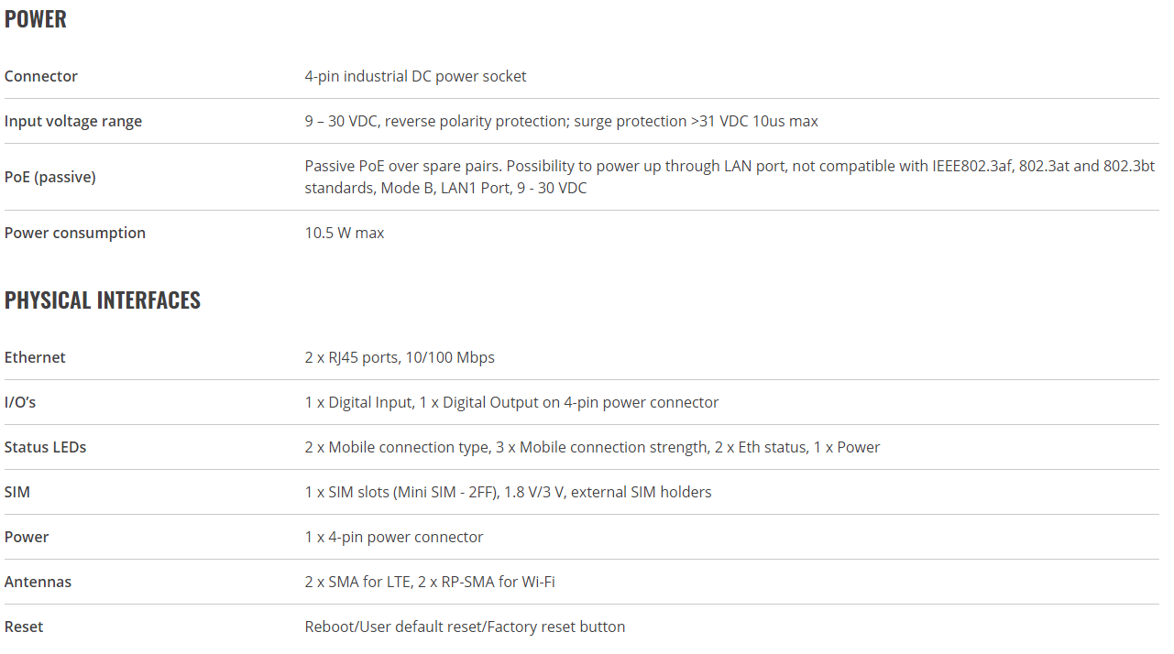Click the 2 x RJ45 ports value
Viewport: 1174px width, 654px height.
pyautogui.click(x=400, y=357)
